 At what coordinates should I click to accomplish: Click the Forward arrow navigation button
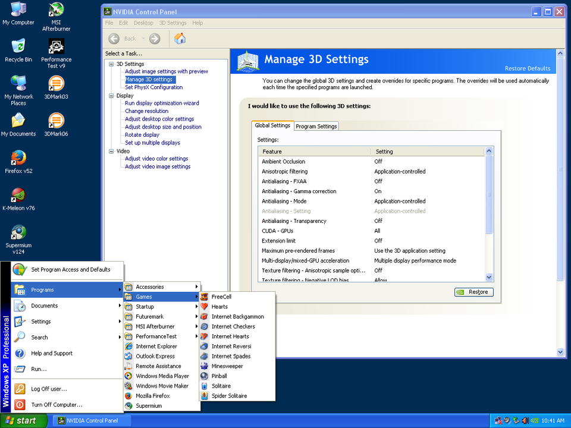coord(155,39)
